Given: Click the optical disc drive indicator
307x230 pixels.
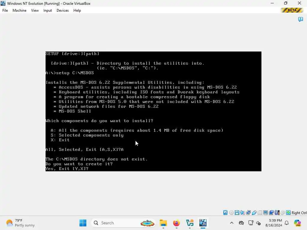Looking at the screenshot, I should click(x=231, y=213).
